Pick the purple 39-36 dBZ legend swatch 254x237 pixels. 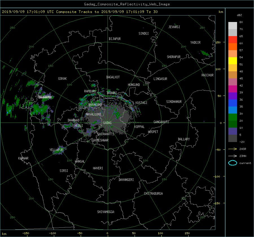(x=233, y=96)
